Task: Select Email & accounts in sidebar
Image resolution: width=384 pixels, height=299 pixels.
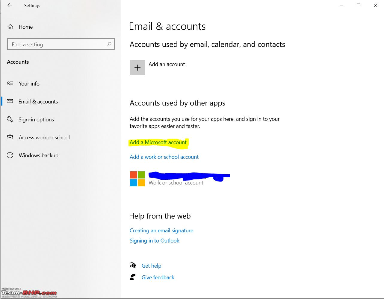Action: click(x=38, y=102)
